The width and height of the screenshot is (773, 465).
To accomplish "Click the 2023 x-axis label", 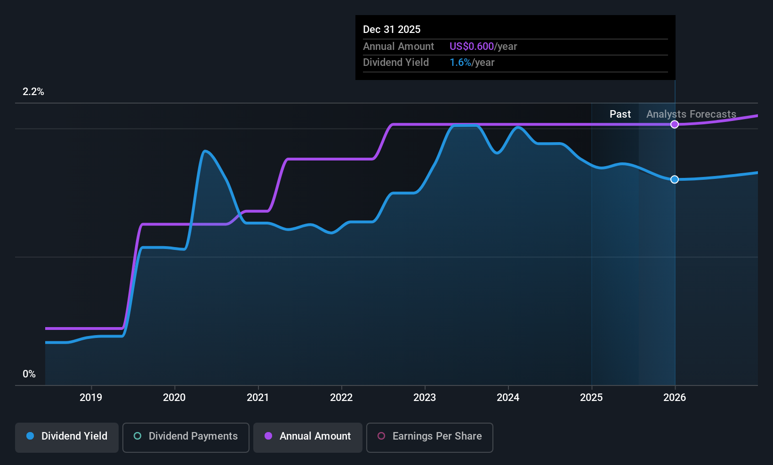I will click(425, 398).
